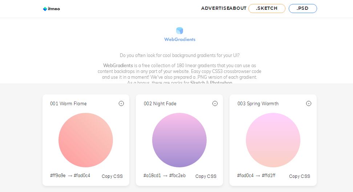Click the WebGradients cube icon

tap(179, 30)
